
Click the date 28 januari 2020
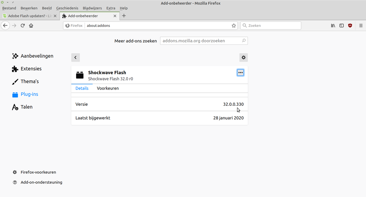pyautogui.click(x=228, y=118)
